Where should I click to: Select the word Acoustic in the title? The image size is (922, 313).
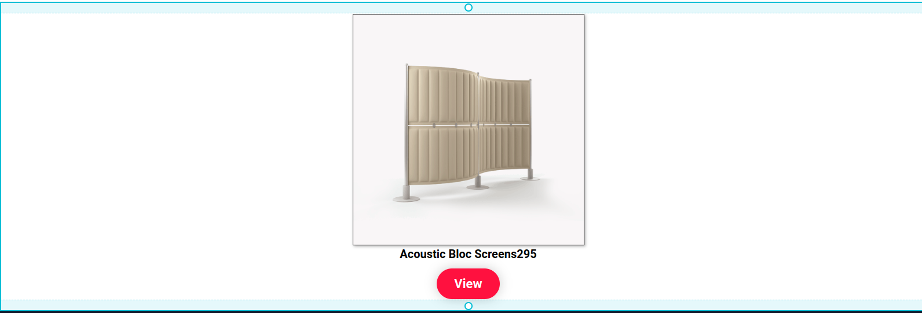pos(423,254)
